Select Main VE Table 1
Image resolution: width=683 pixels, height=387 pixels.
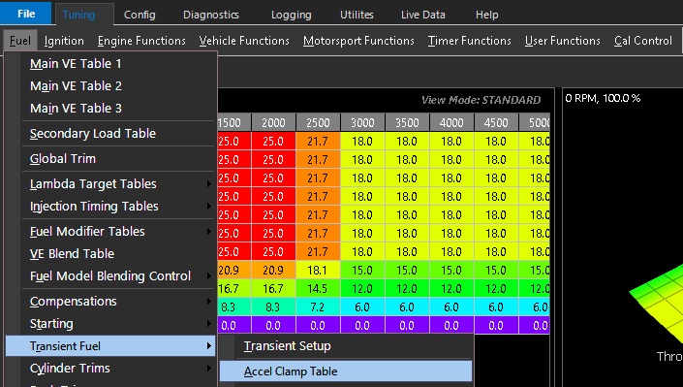click(110, 64)
